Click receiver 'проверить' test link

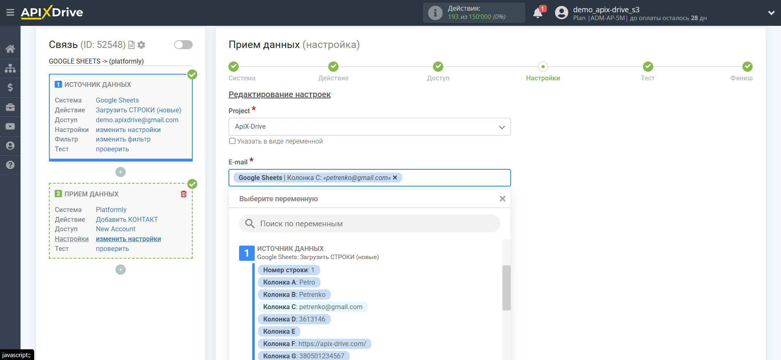pos(112,248)
